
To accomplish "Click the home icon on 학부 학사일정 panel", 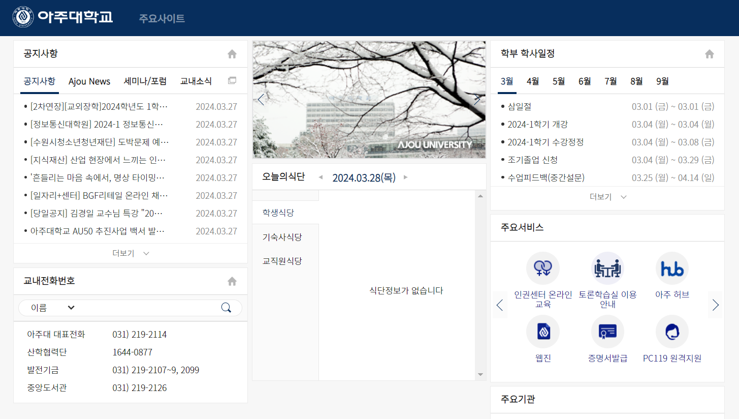I will coord(709,53).
